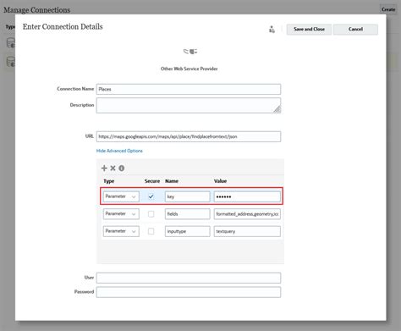Image resolution: width=401 pixels, height=331 pixels.
Task: Open Type dropdown in key row
Action: 121,196
